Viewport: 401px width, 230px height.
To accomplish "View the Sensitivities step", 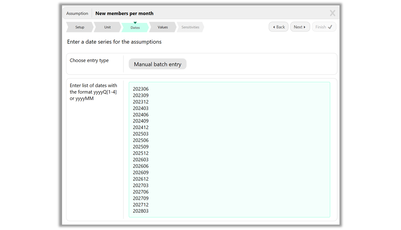I will pyautogui.click(x=190, y=27).
